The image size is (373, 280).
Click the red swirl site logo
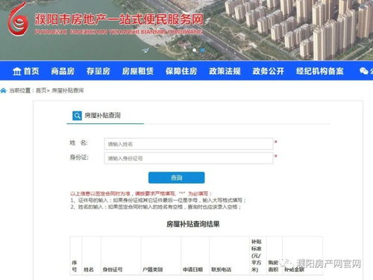17,19
